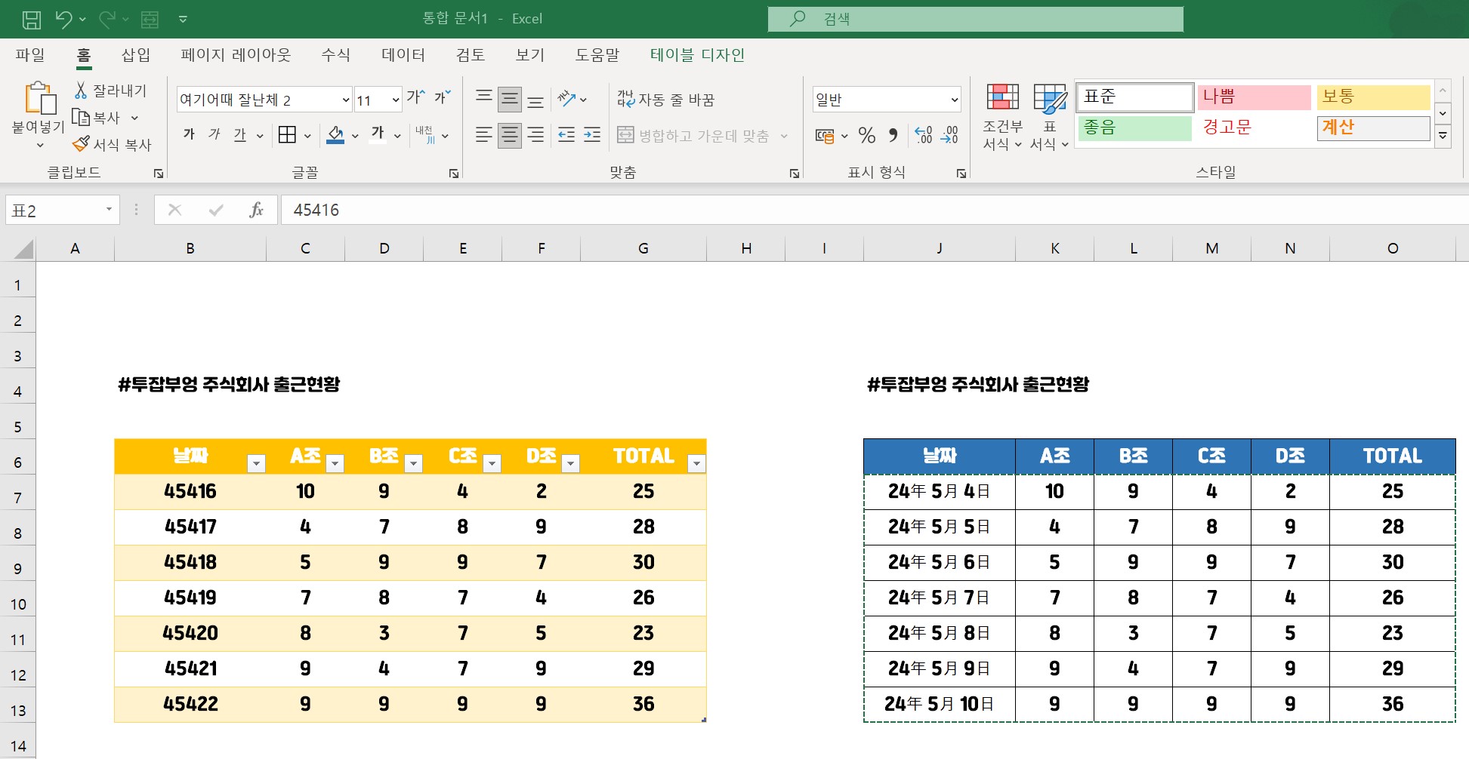Click the Redo arrow icon
Screen dimensions: 1469x759
click(107, 19)
